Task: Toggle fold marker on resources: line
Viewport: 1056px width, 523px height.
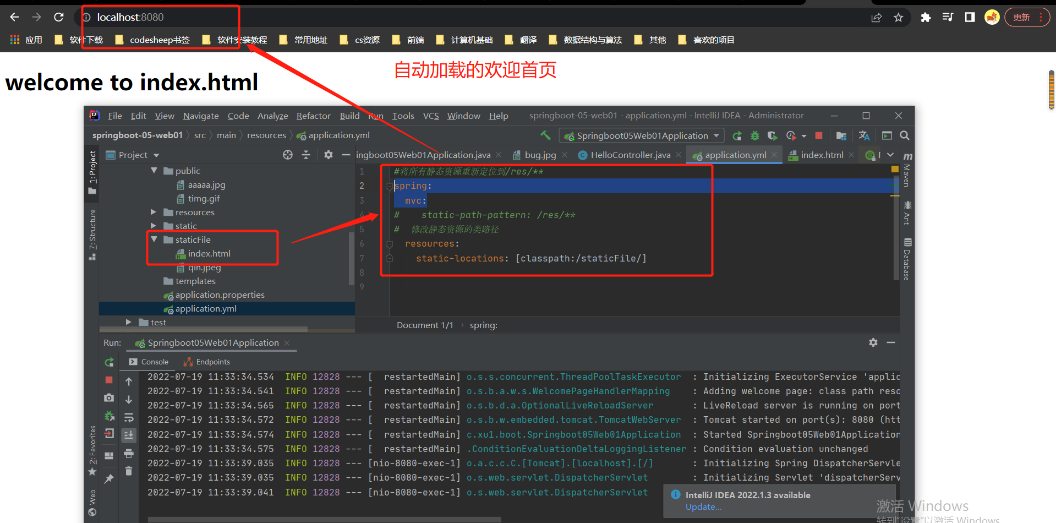Action: point(390,244)
